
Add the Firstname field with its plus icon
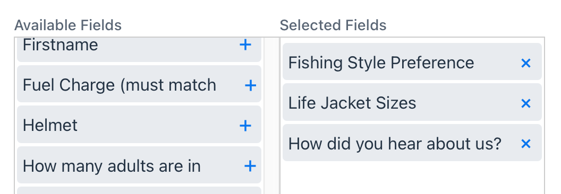[245, 45]
